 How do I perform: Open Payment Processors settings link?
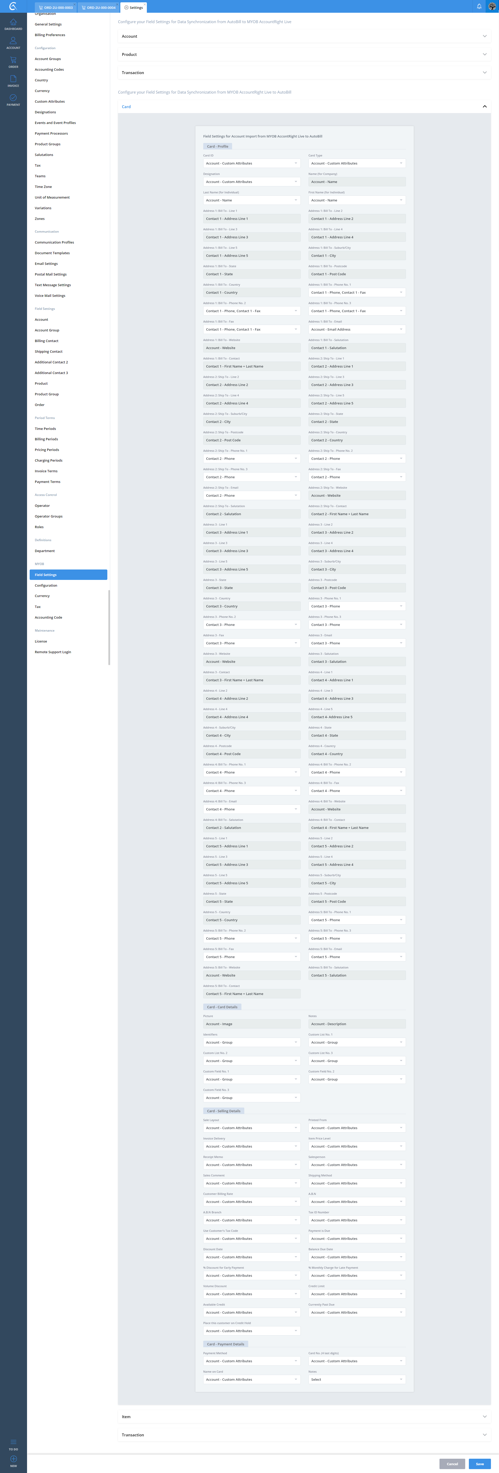pos(51,133)
